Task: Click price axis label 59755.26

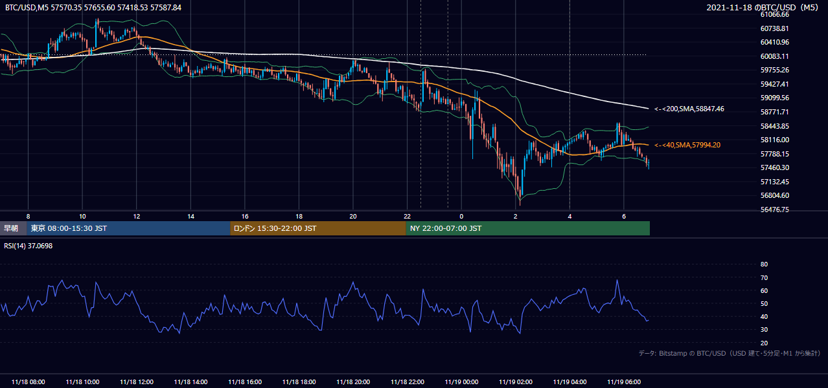Action: tap(774, 70)
